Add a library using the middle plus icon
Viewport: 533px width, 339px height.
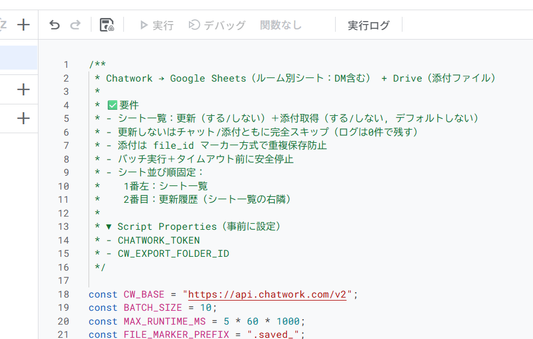point(23,90)
